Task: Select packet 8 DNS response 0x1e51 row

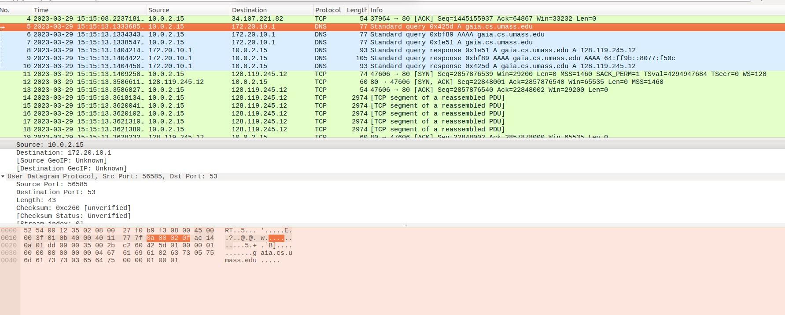Action: pos(392,50)
